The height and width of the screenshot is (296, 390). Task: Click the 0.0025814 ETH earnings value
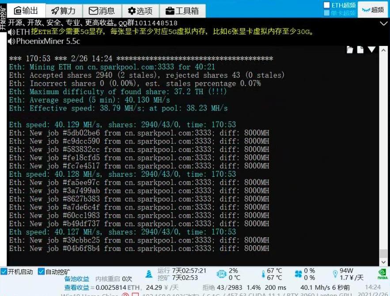pos(117,288)
